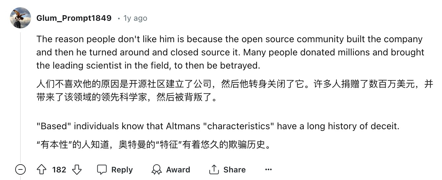
Task: Click the "1y ago" timestamp
Action: (135, 18)
